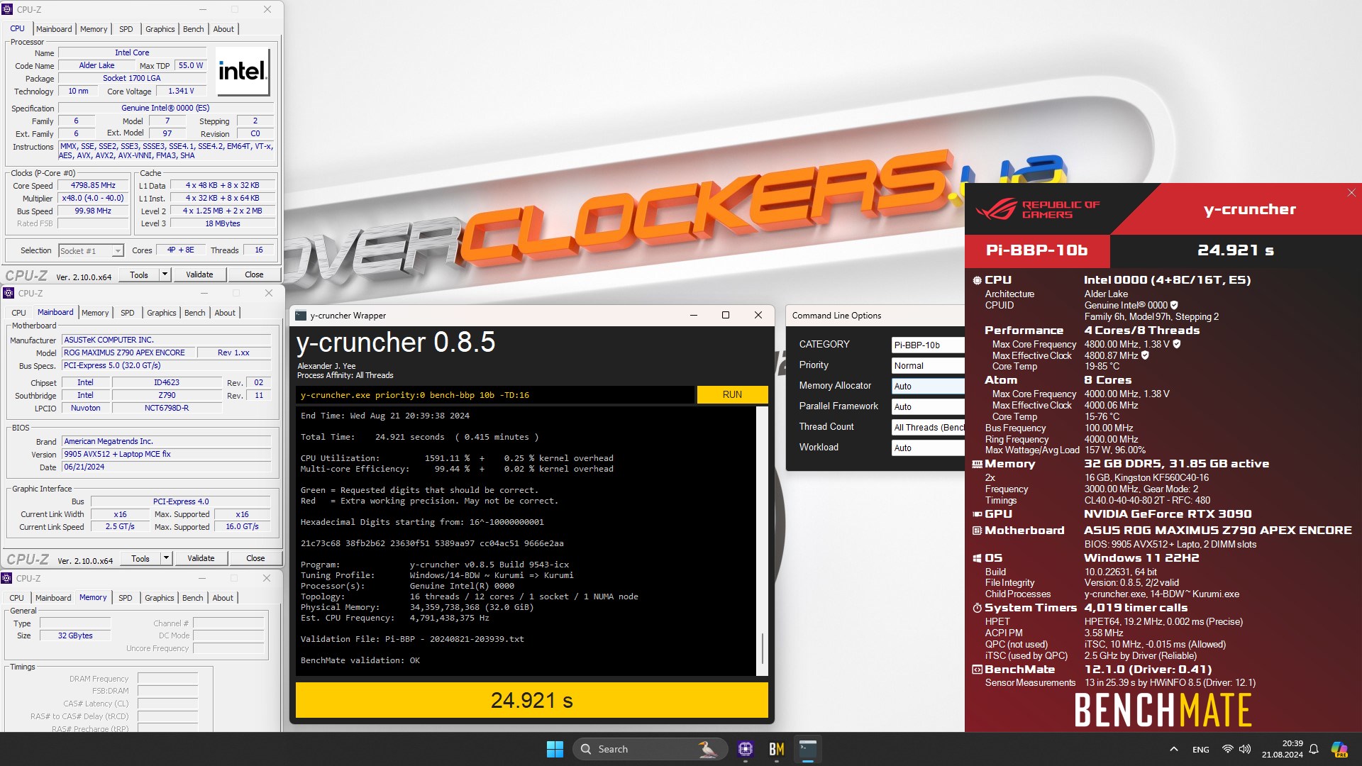This screenshot has width=1362, height=766.
Task: Click the CPU-Z taskbar icon
Action: point(745,749)
